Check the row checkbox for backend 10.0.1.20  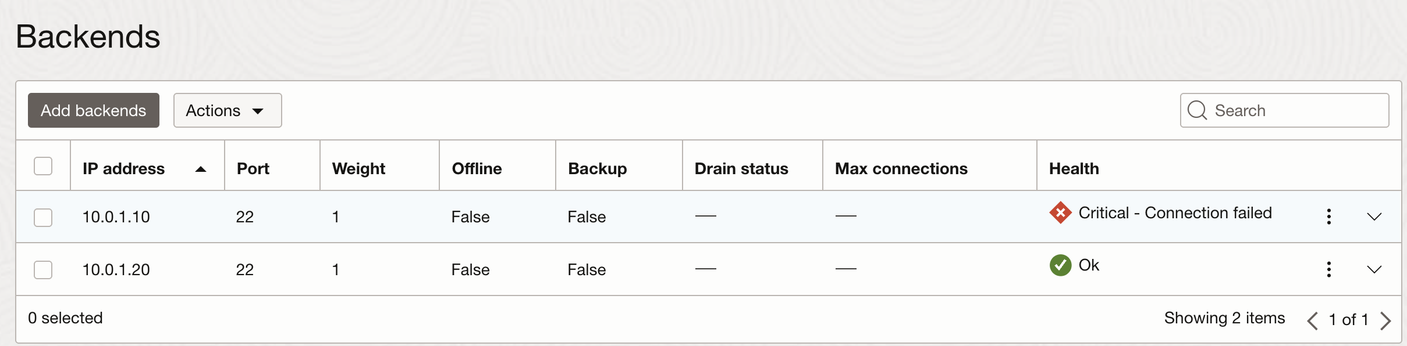(43, 269)
